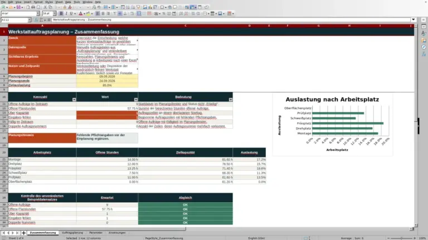Open the Sheet menu
The height and width of the screenshot is (240, 428).
(59, 2)
